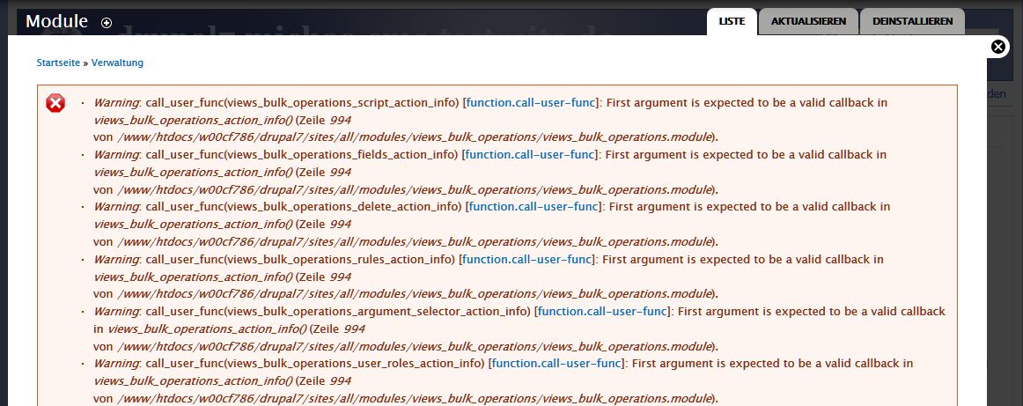Close the overlay with the X icon

pyautogui.click(x=999, y=47)
